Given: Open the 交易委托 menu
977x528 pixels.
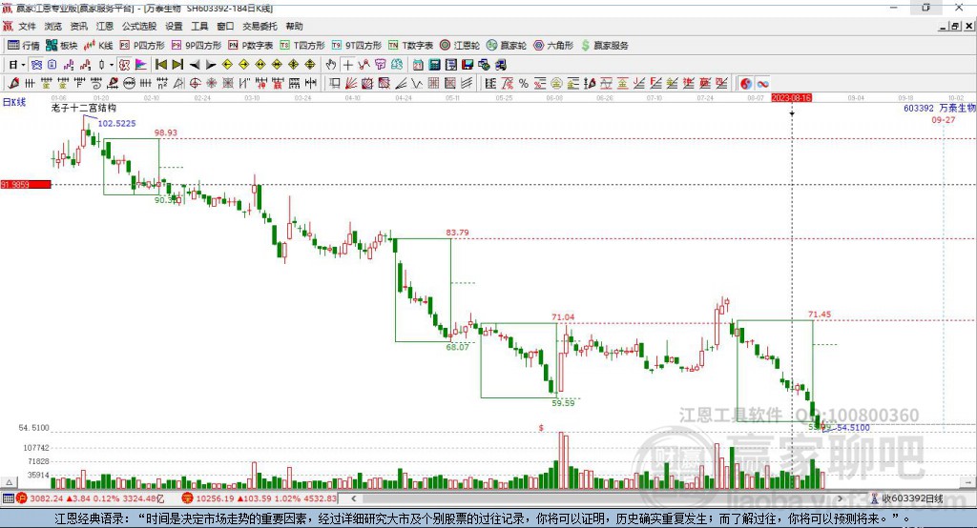Looking at the screenshot, I should coord(260,26).
